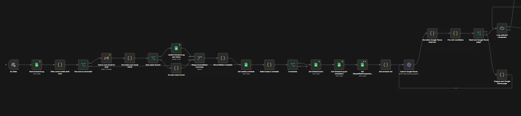Viewport: 521px width, 116px height.
Task: Click the 'If schedule' label text
Action: tap(292, 72)
